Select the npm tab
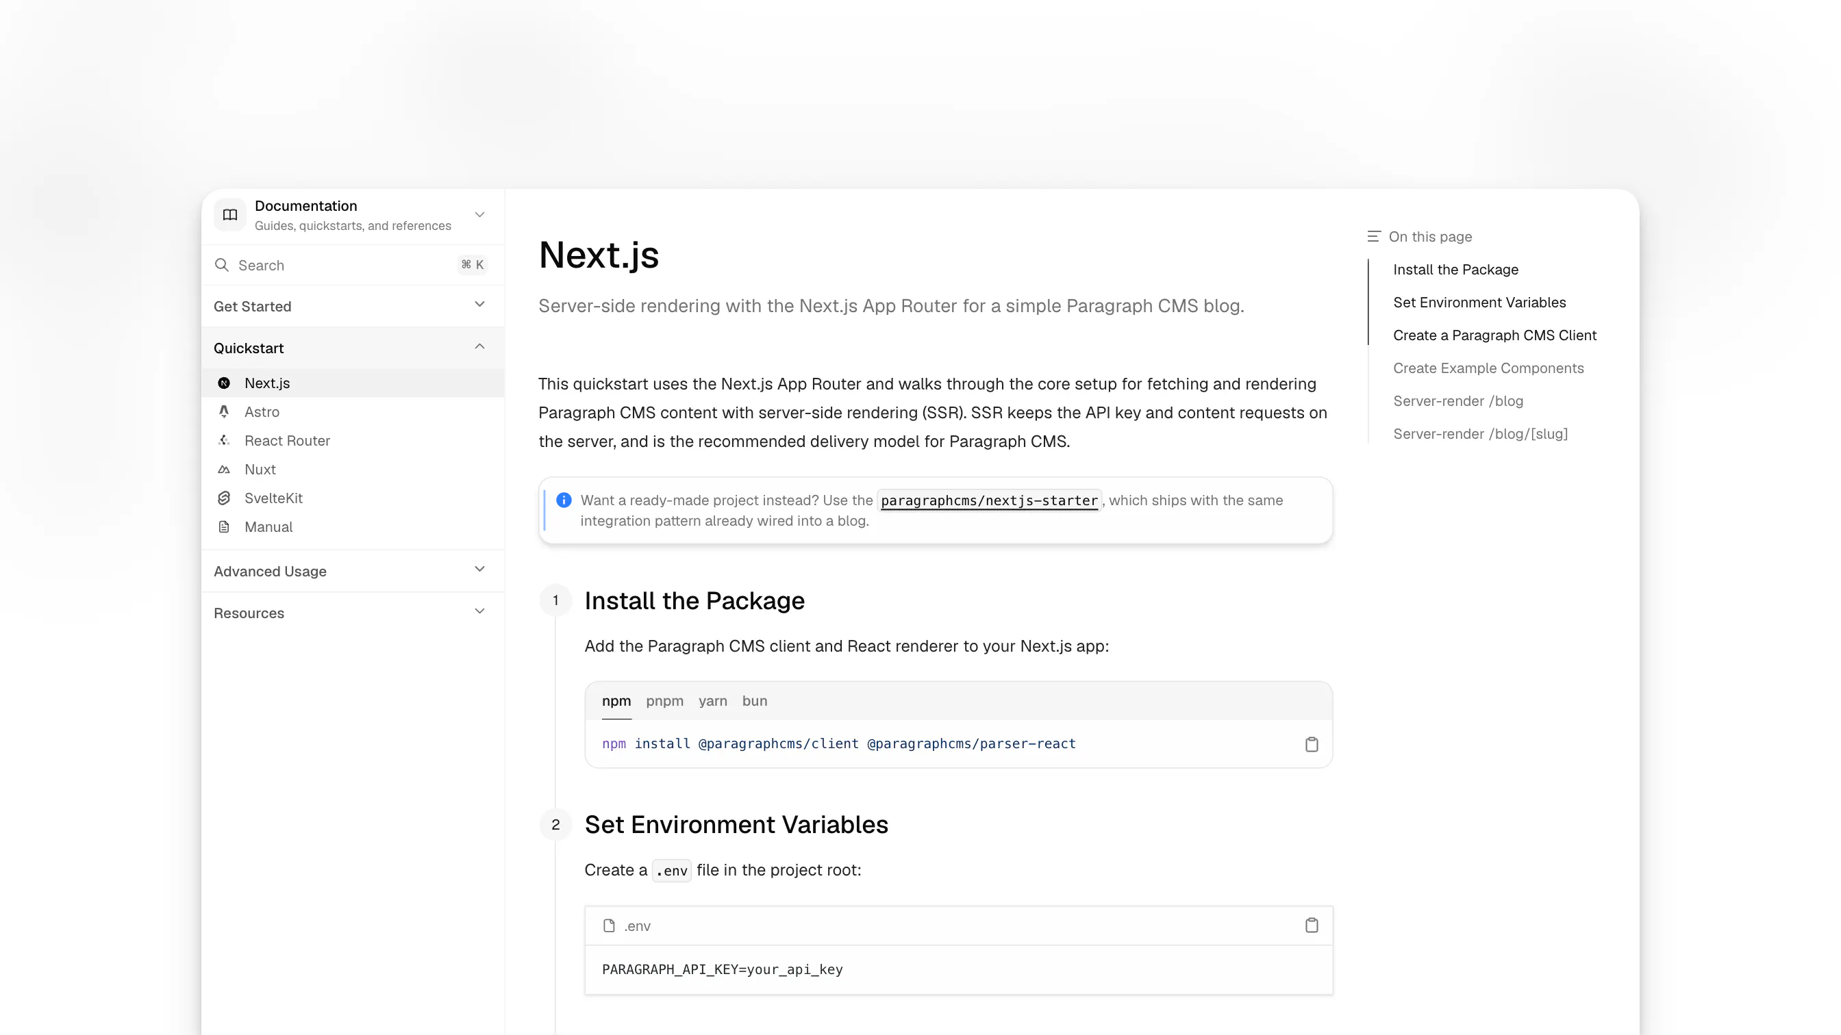 pos(616,702)
